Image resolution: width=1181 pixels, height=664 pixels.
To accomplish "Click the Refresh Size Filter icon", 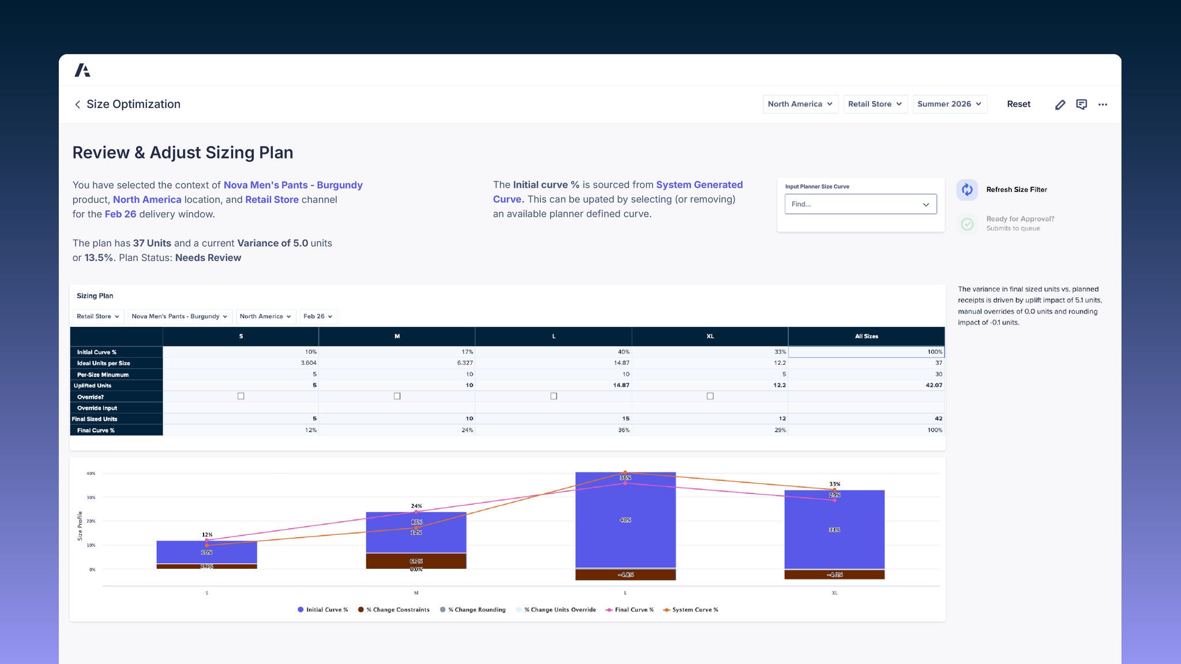I will 967,190.
